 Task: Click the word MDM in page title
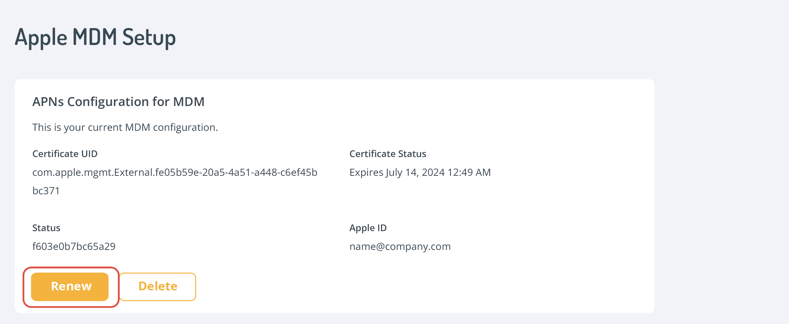94,37
